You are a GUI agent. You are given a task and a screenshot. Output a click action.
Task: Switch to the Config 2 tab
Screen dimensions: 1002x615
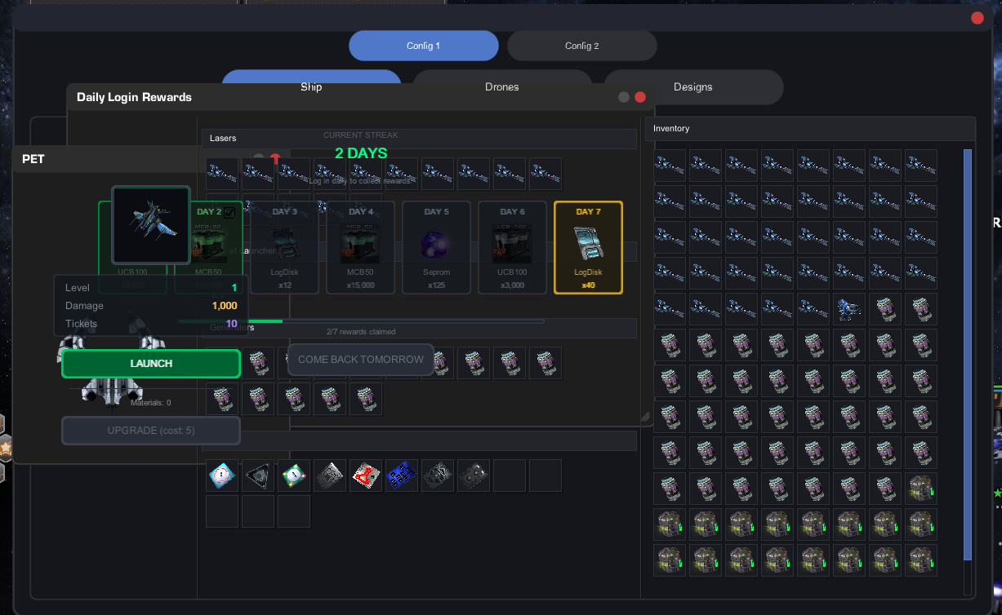[x=582, y=46]
